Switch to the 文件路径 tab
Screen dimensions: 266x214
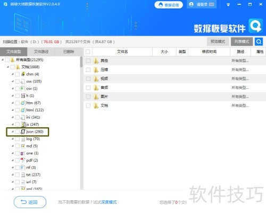click(x=41, y=52)
